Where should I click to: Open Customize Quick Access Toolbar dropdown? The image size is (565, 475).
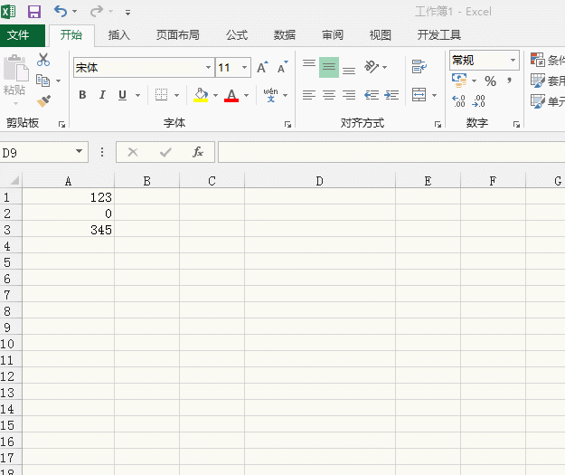(127, 13)
